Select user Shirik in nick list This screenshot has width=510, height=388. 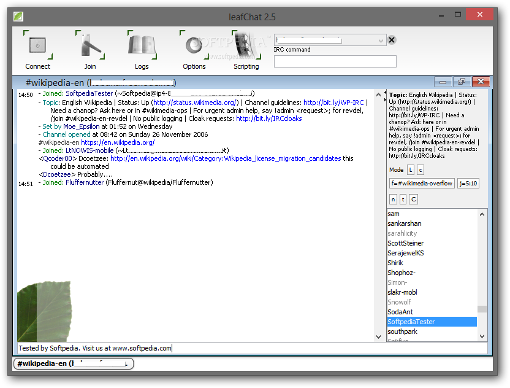432,263
